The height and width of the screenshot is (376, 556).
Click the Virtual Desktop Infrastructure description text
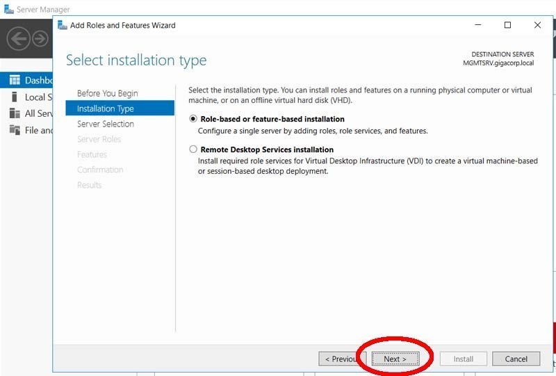pos(368,166)
